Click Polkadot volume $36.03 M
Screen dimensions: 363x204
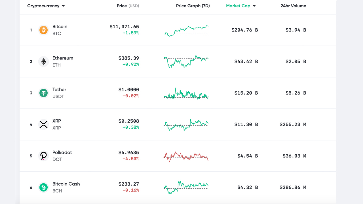click(294, 156)
